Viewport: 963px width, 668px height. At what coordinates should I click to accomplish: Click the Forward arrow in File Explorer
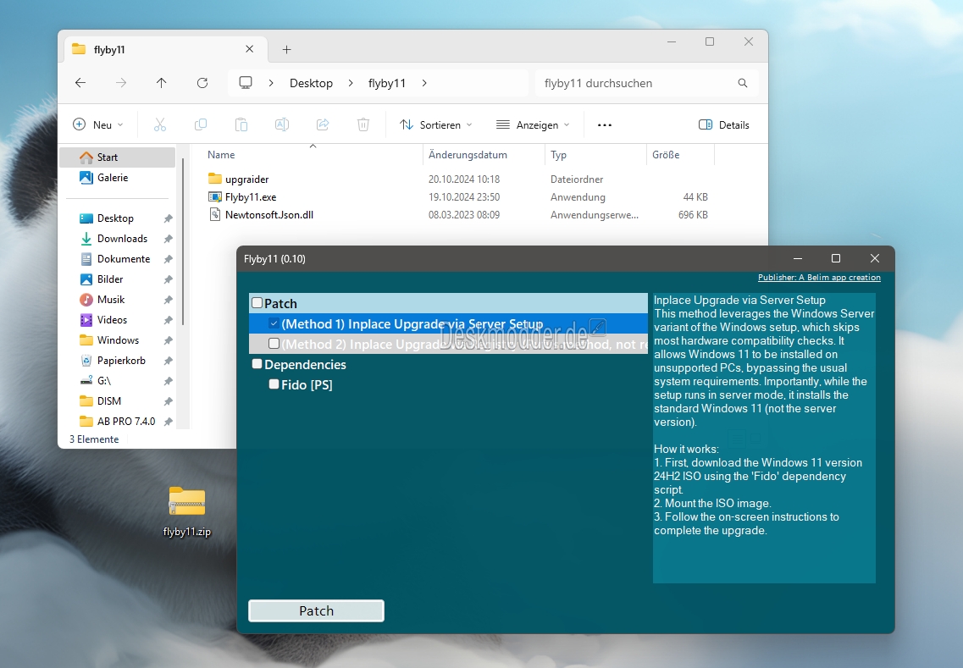[x=121, y=83]
